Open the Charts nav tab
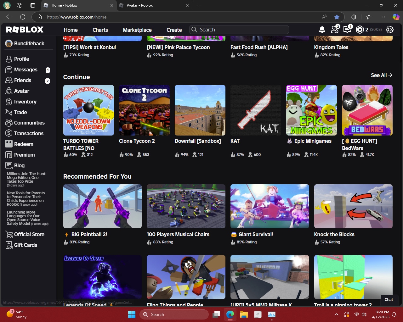This screenshot has height=322, width=403. pos(100,30)
